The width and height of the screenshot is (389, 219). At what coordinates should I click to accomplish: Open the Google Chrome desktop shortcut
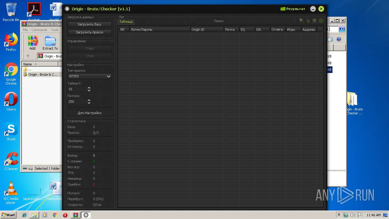pos(11,74)
